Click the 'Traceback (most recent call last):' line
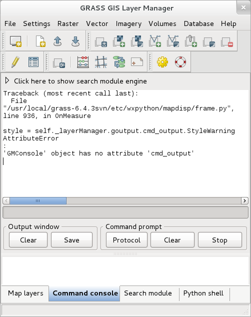 [70, 93]
